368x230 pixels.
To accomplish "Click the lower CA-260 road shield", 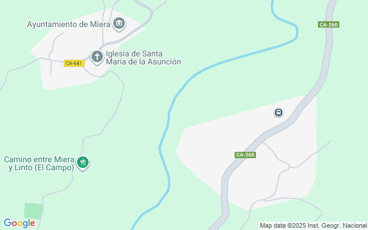I will pos(245,155).
